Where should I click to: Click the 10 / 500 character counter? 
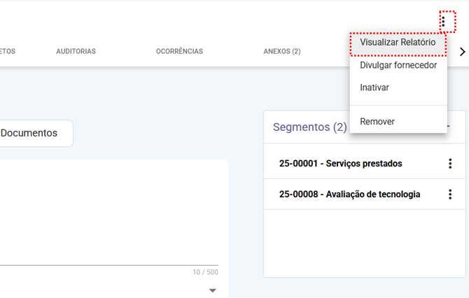(x=205, y=272)
